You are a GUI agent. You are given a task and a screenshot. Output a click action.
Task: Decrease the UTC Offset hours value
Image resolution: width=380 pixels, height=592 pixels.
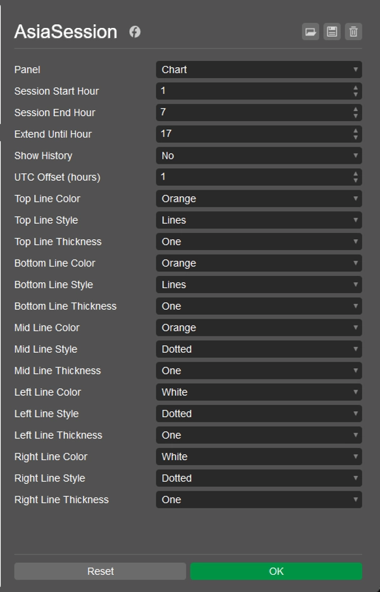point(356,181)
